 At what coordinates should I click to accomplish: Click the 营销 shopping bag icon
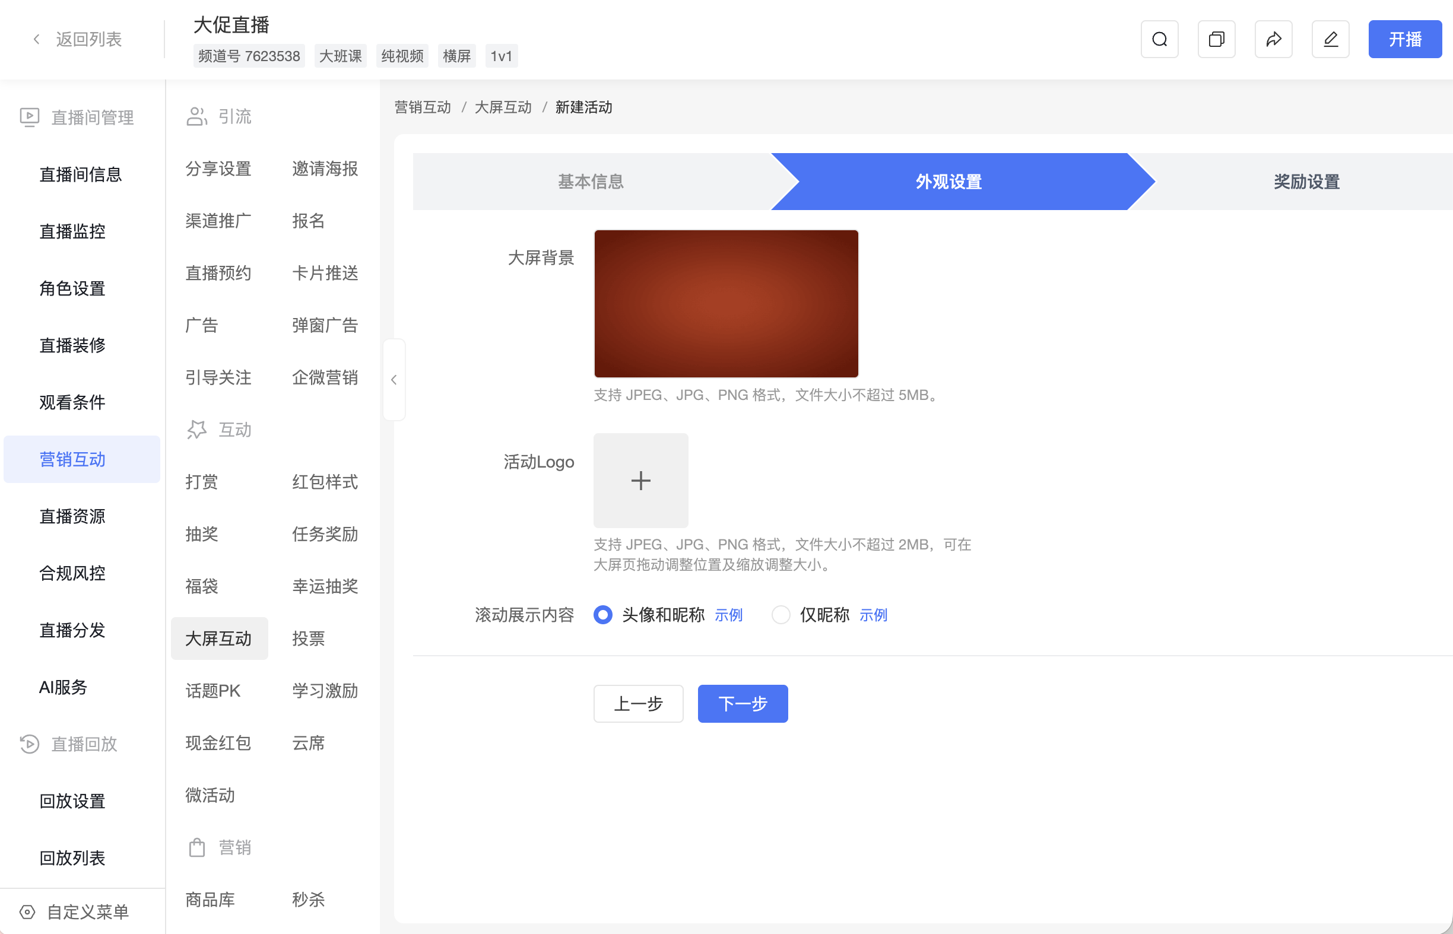coord(196,847)
